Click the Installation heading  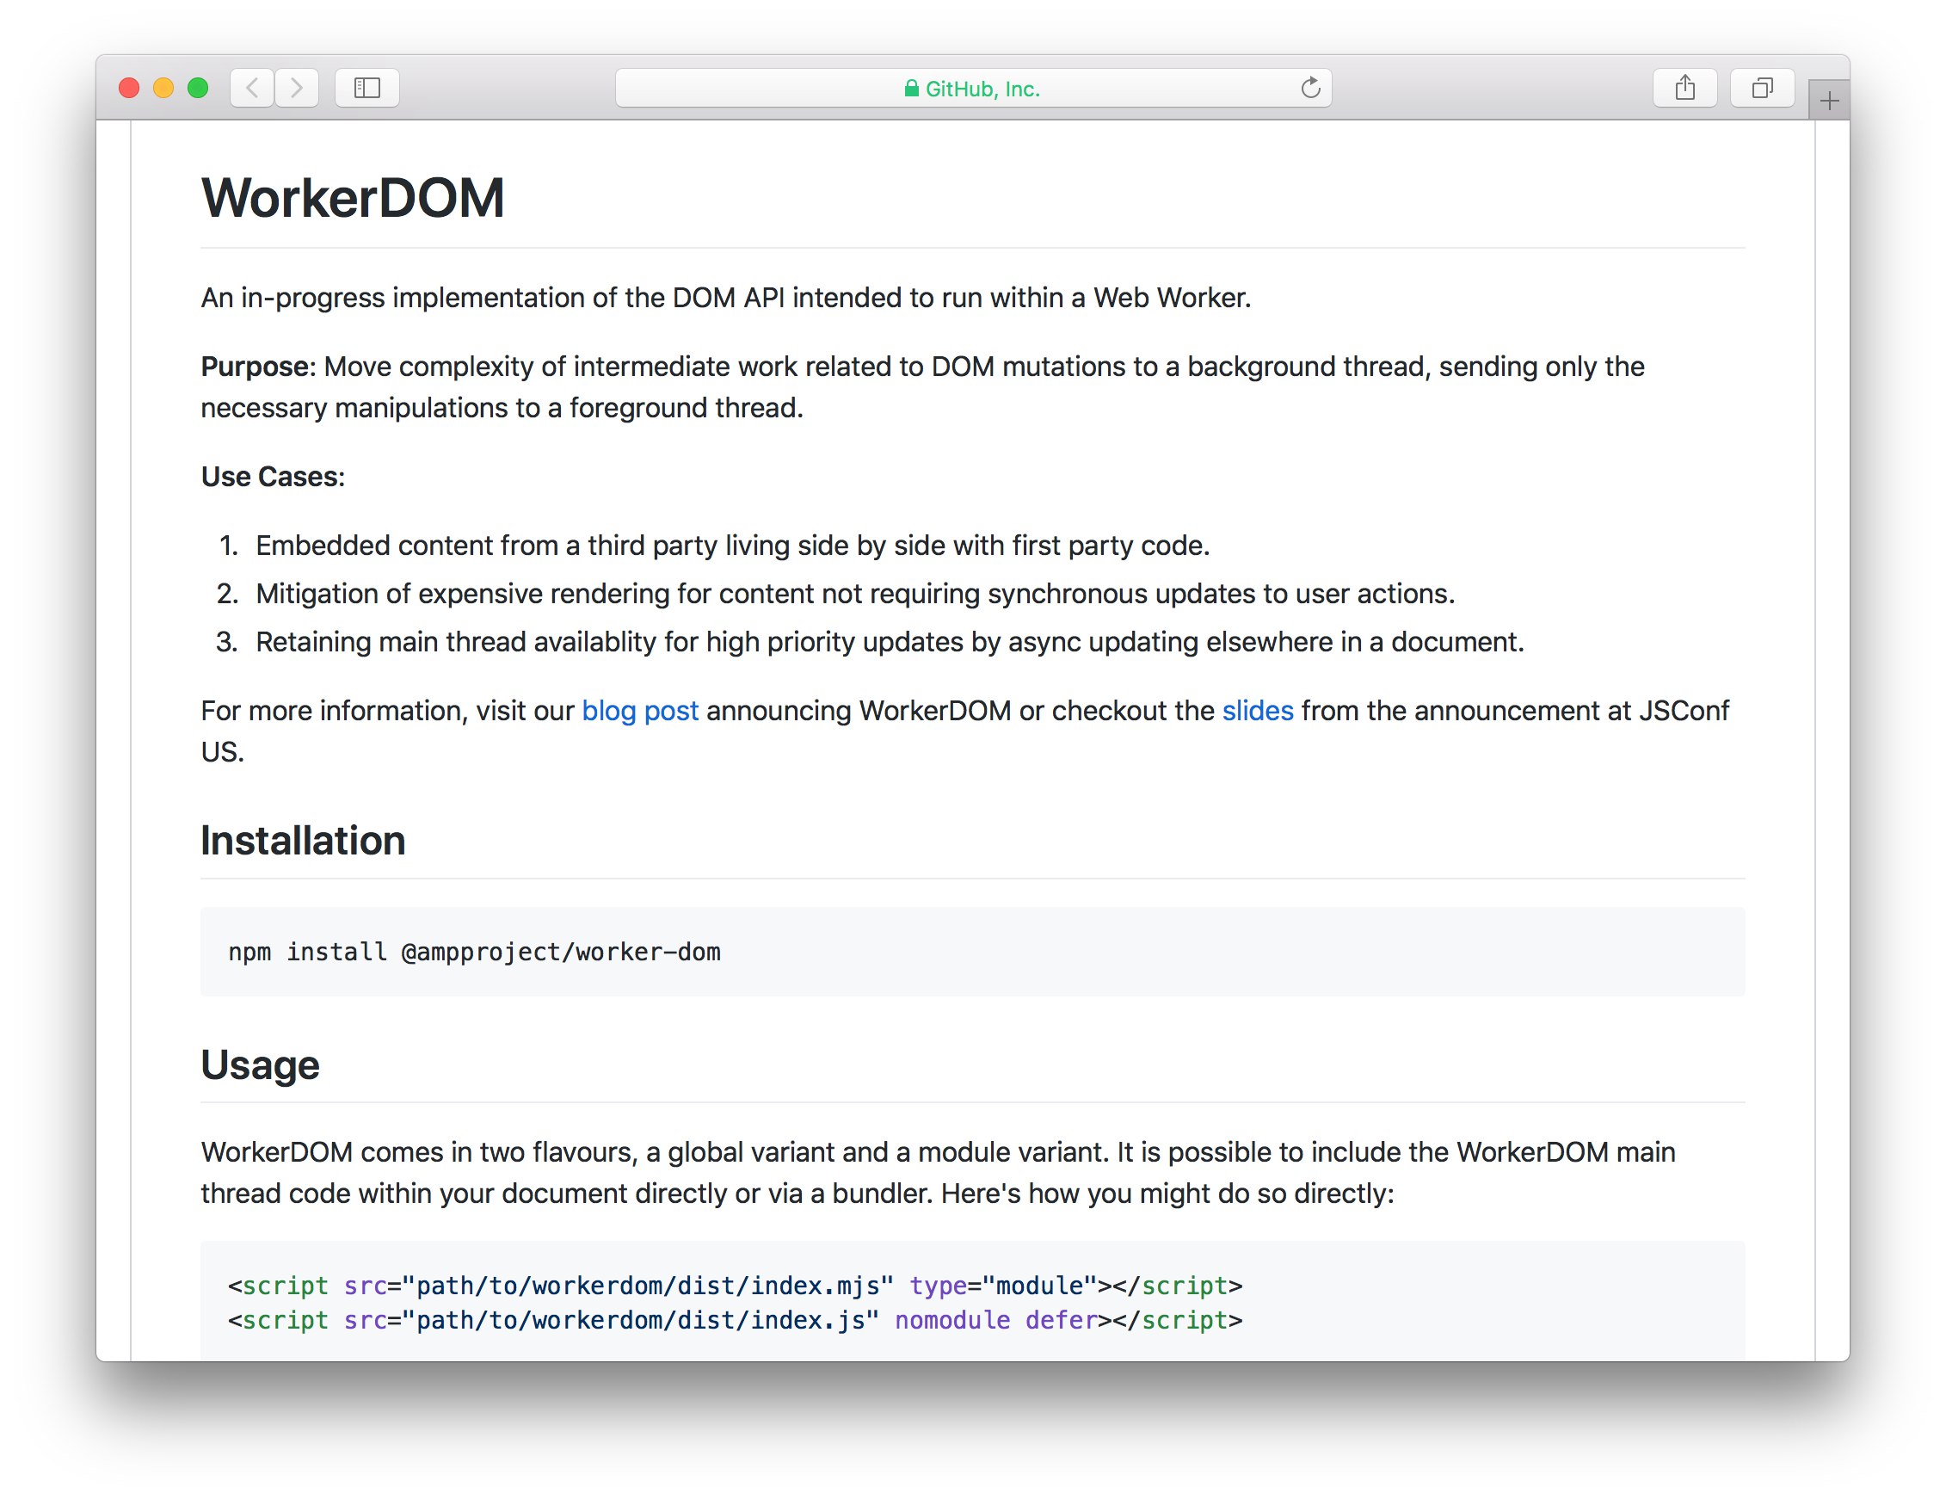[303, 841]
